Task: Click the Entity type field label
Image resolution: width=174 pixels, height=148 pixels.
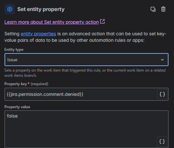Action: pyautogui.click(x=14, y=50)
